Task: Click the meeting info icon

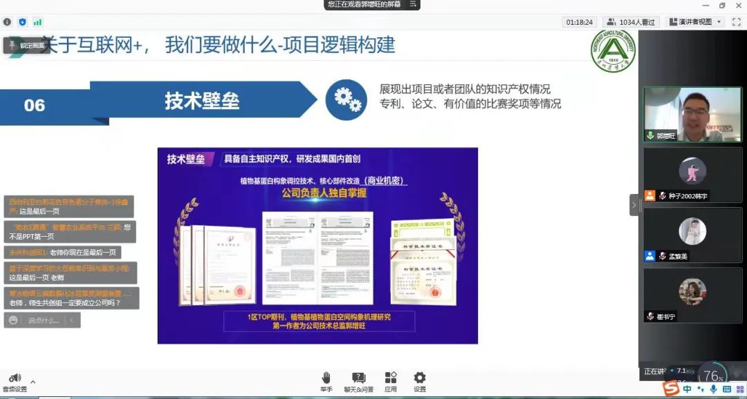Action: pyautogui.click(x=8, y=22)
